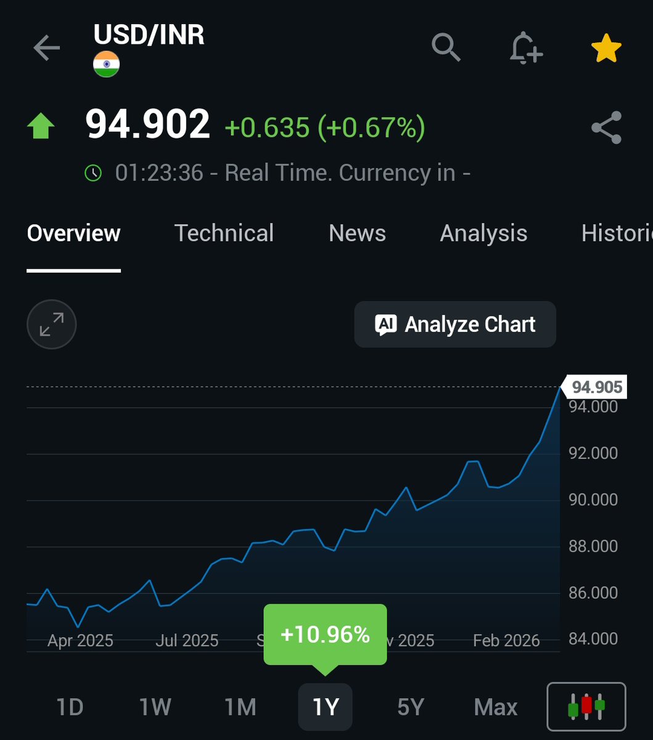Image resolution: width=653 pixels, height=740 pixels.
Task: Open the Analysis tab
Action: click(x=483, y=233)
